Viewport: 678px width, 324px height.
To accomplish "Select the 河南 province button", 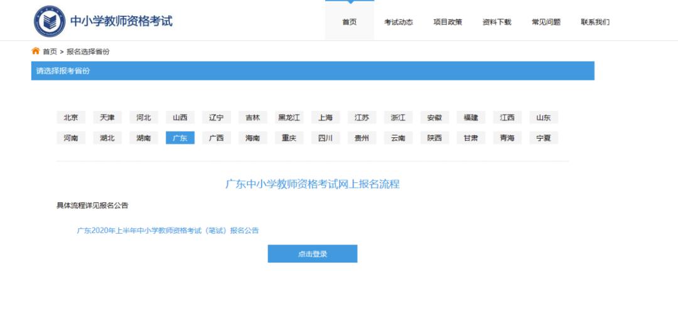I will click(71, 138).
